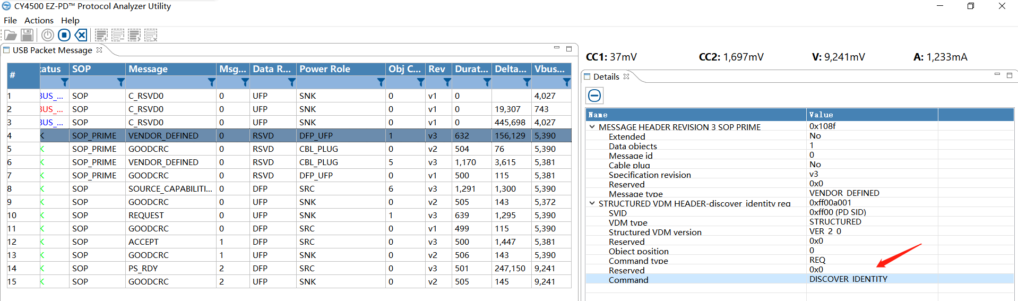Image resolution: width=1018 pixels, height=301 pixels.
Task: Click the collapse-all minus button in Details
Action: tap(594, 96)
